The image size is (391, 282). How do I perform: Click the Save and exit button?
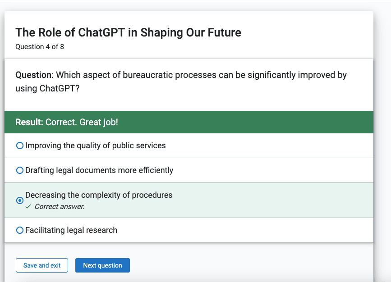coord(42,265)
